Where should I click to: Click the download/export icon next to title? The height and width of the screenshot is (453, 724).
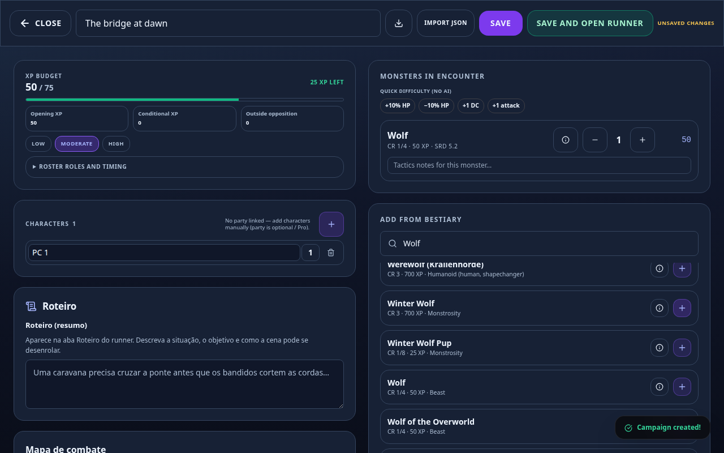[399, 23]
